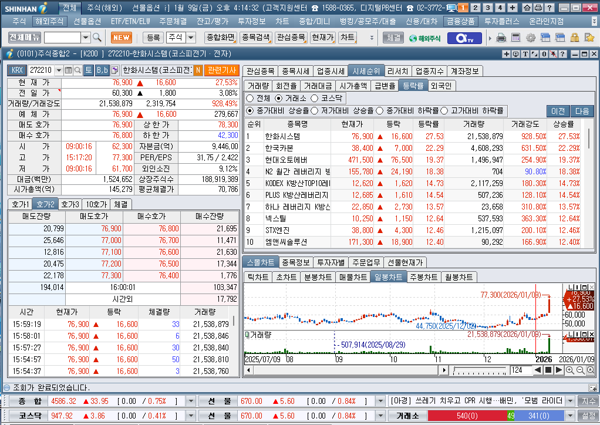
Task: Click the 지수 button at bottom right
Action: click(x=588, y=401)
